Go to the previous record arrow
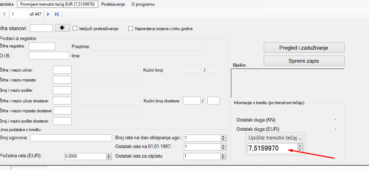This screenshot has width=369, height=170. point(4,14)
